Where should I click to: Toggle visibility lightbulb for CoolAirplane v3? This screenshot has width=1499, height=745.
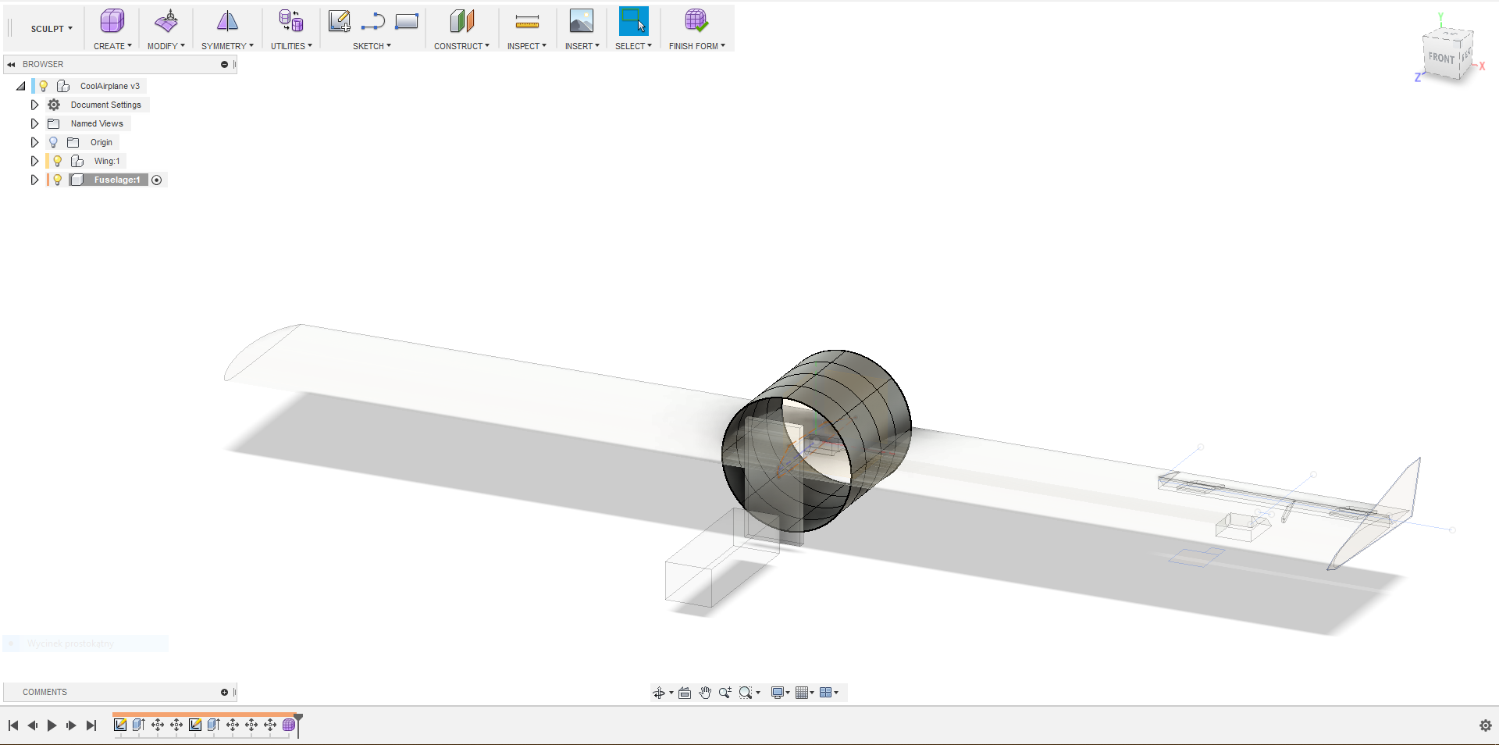[x=44, y=86]
